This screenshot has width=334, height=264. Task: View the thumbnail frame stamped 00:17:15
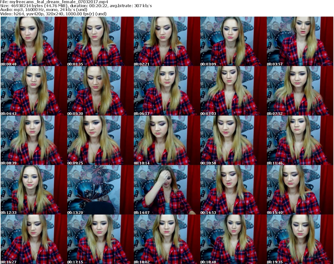click(100, 239)
